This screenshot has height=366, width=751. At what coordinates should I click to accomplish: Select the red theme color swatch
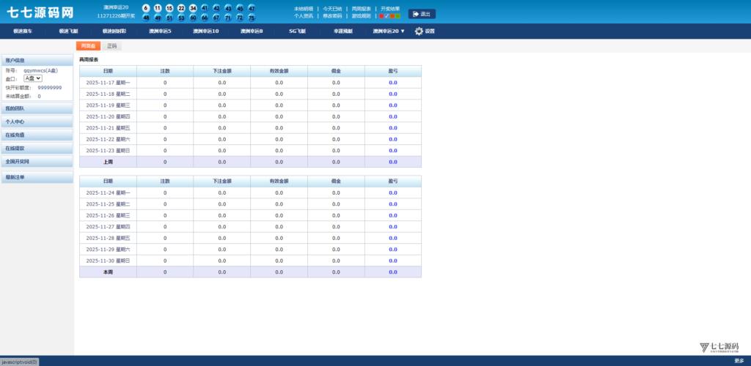tap(381, 15)
